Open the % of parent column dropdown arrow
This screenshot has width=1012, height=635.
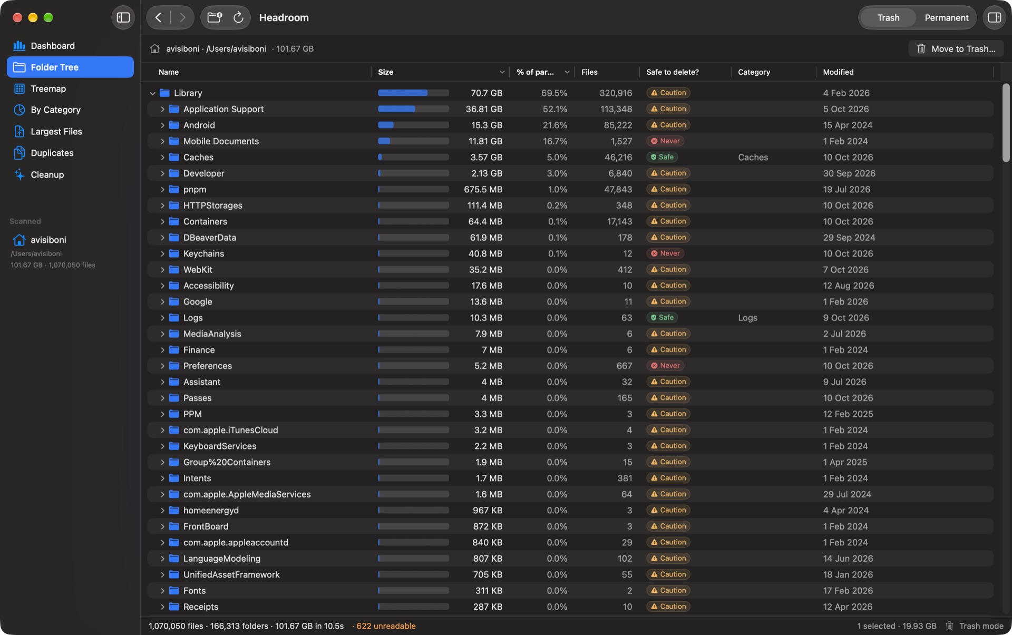click(567, 72)
